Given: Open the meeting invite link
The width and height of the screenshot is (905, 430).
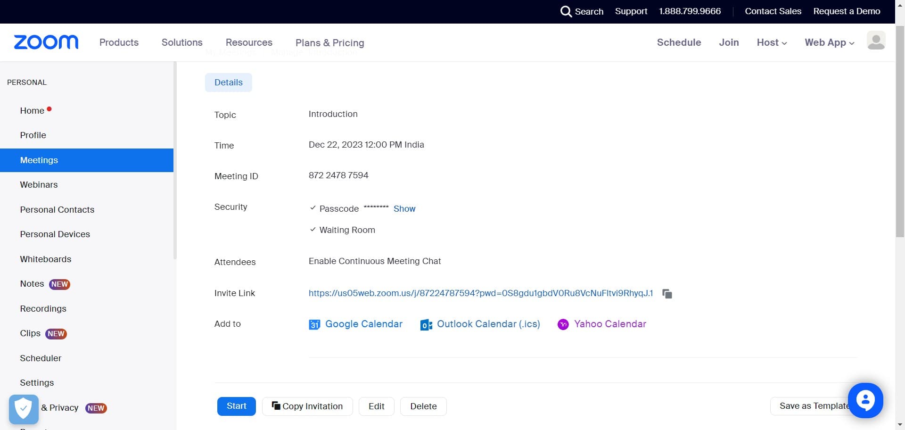Looking at the screenshot, I should (480, 293).
